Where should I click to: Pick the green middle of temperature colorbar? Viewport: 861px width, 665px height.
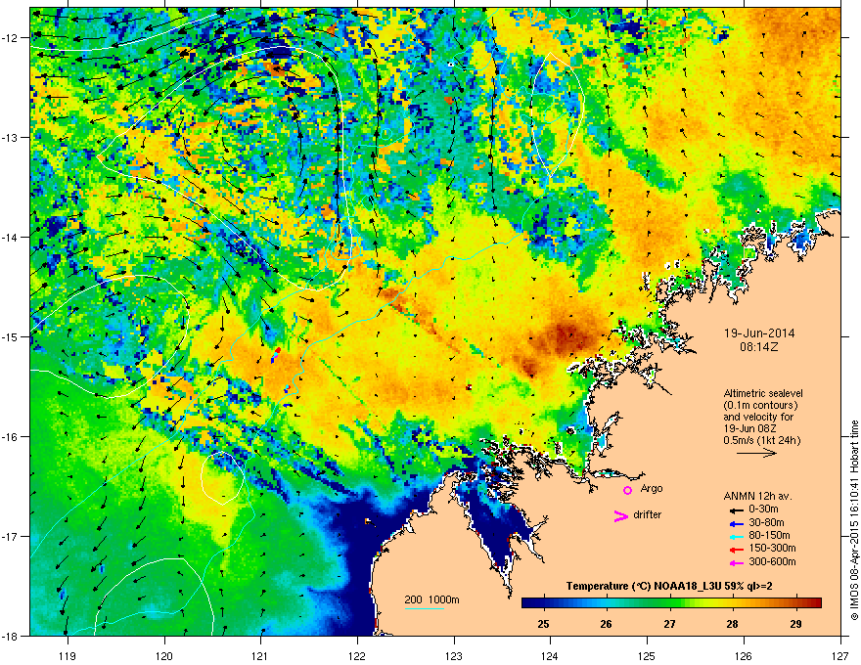pyautogui.click(x=671, y=602)
